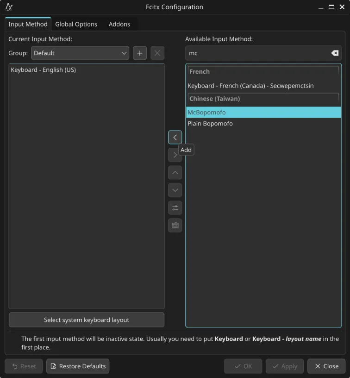Screen dimensions: 350x378
Task: Click the Add input method arrow button
Action: [x=175, y=138]
